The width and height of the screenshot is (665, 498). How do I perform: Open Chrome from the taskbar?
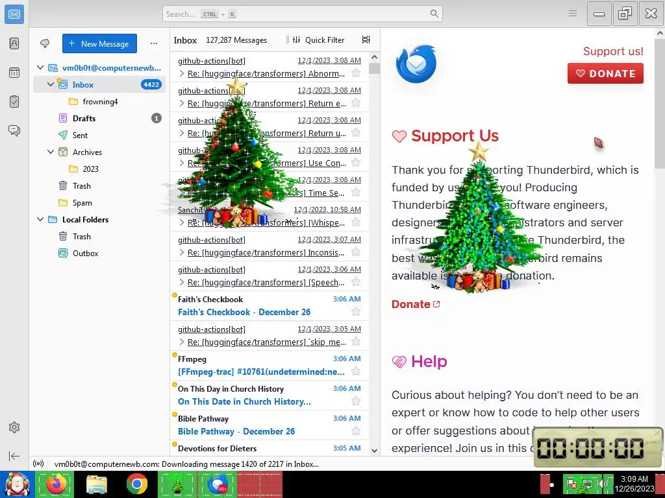point(137,484)
